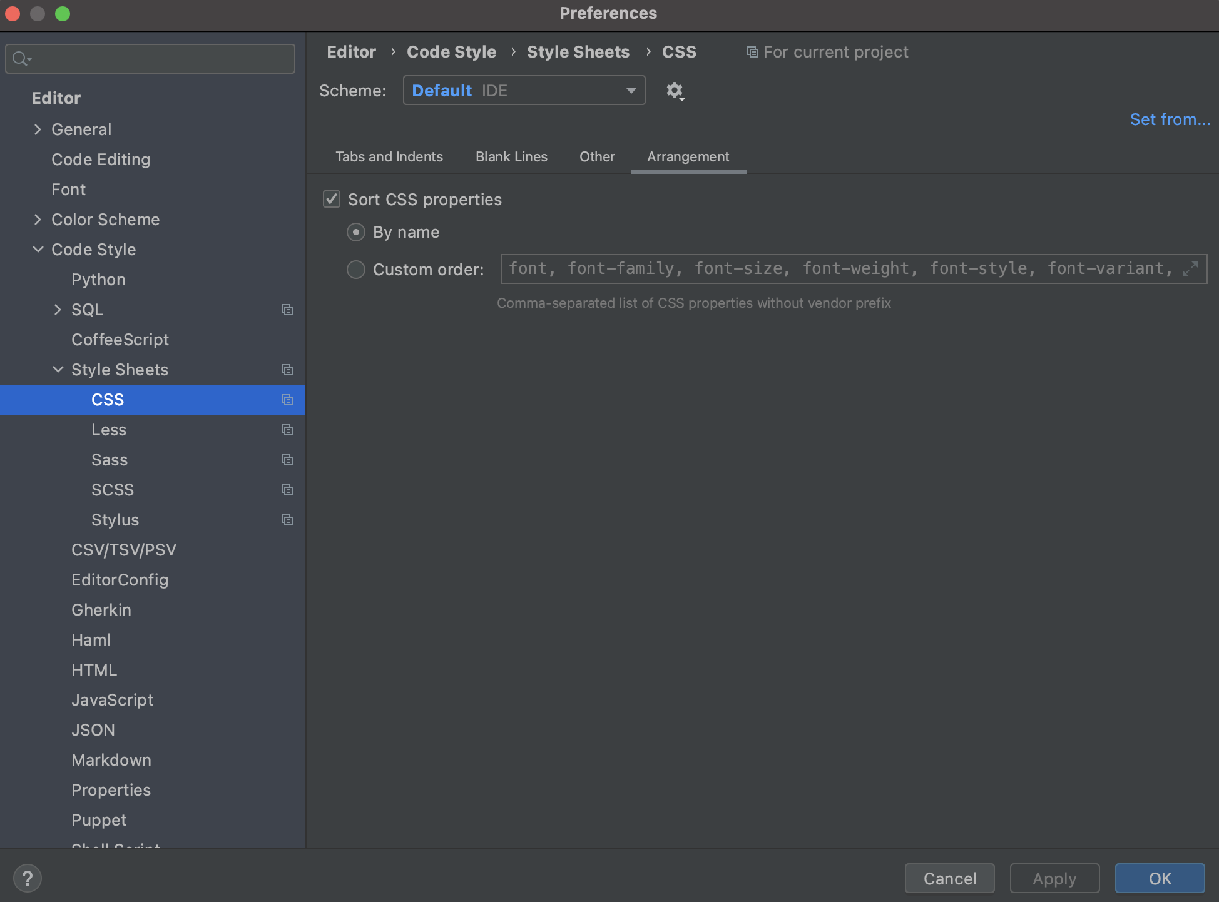Expand the General tree node
Image resolution: width=1219 pixels, height=902 pixels.
[38, 129]
